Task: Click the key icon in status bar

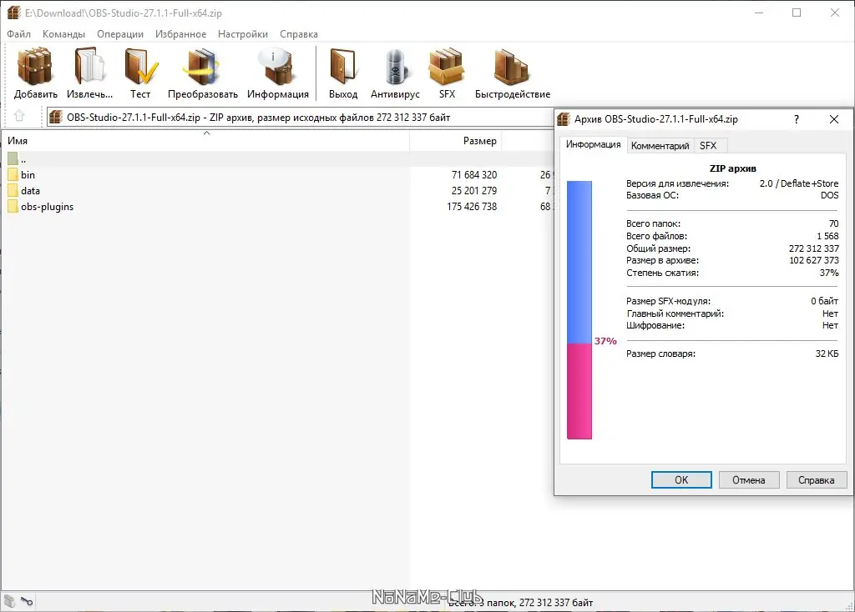Action: tap(27, 601)
